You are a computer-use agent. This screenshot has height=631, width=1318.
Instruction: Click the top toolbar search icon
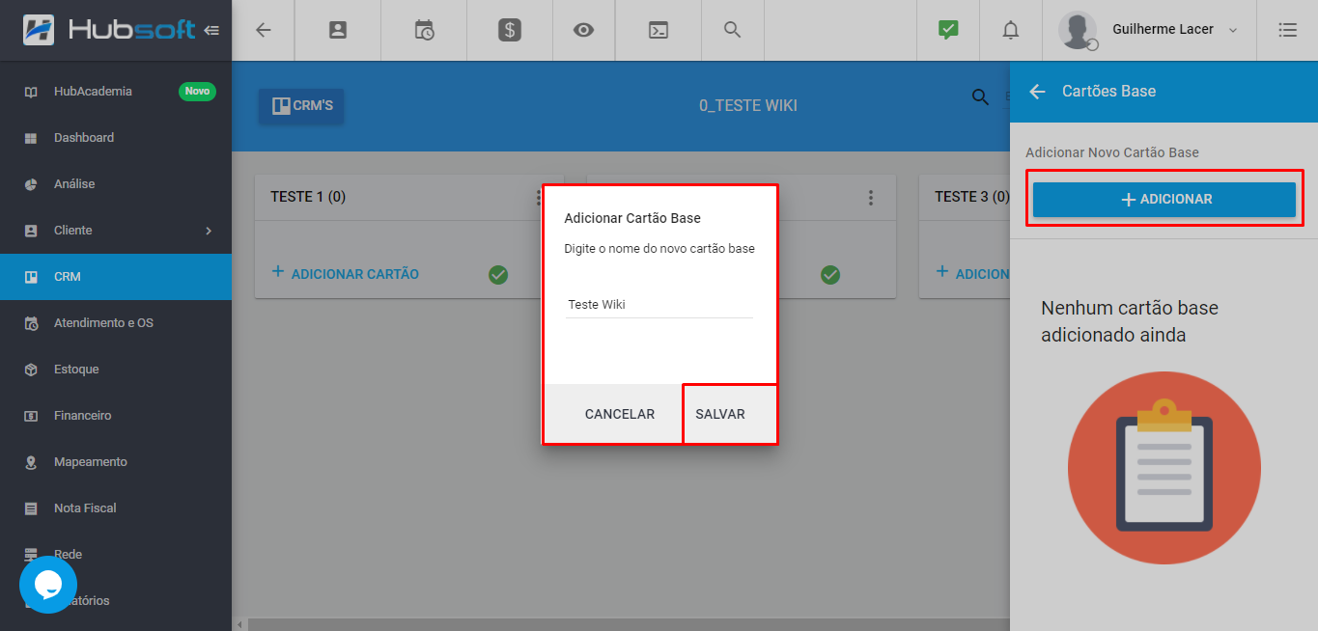tap(732, 30)
